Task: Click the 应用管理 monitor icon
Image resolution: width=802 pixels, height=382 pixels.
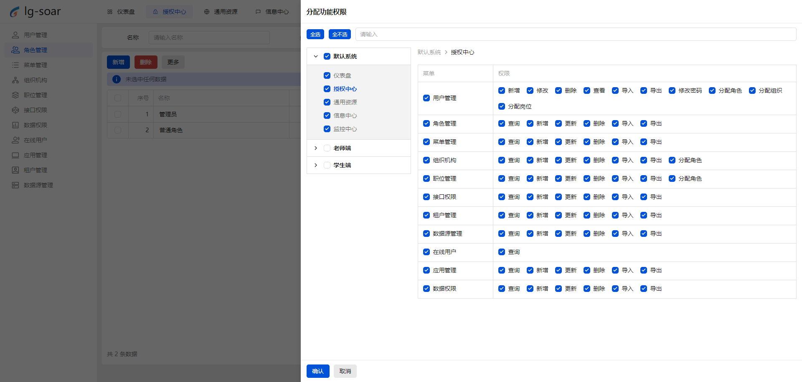Action: [x=15, y=155]
